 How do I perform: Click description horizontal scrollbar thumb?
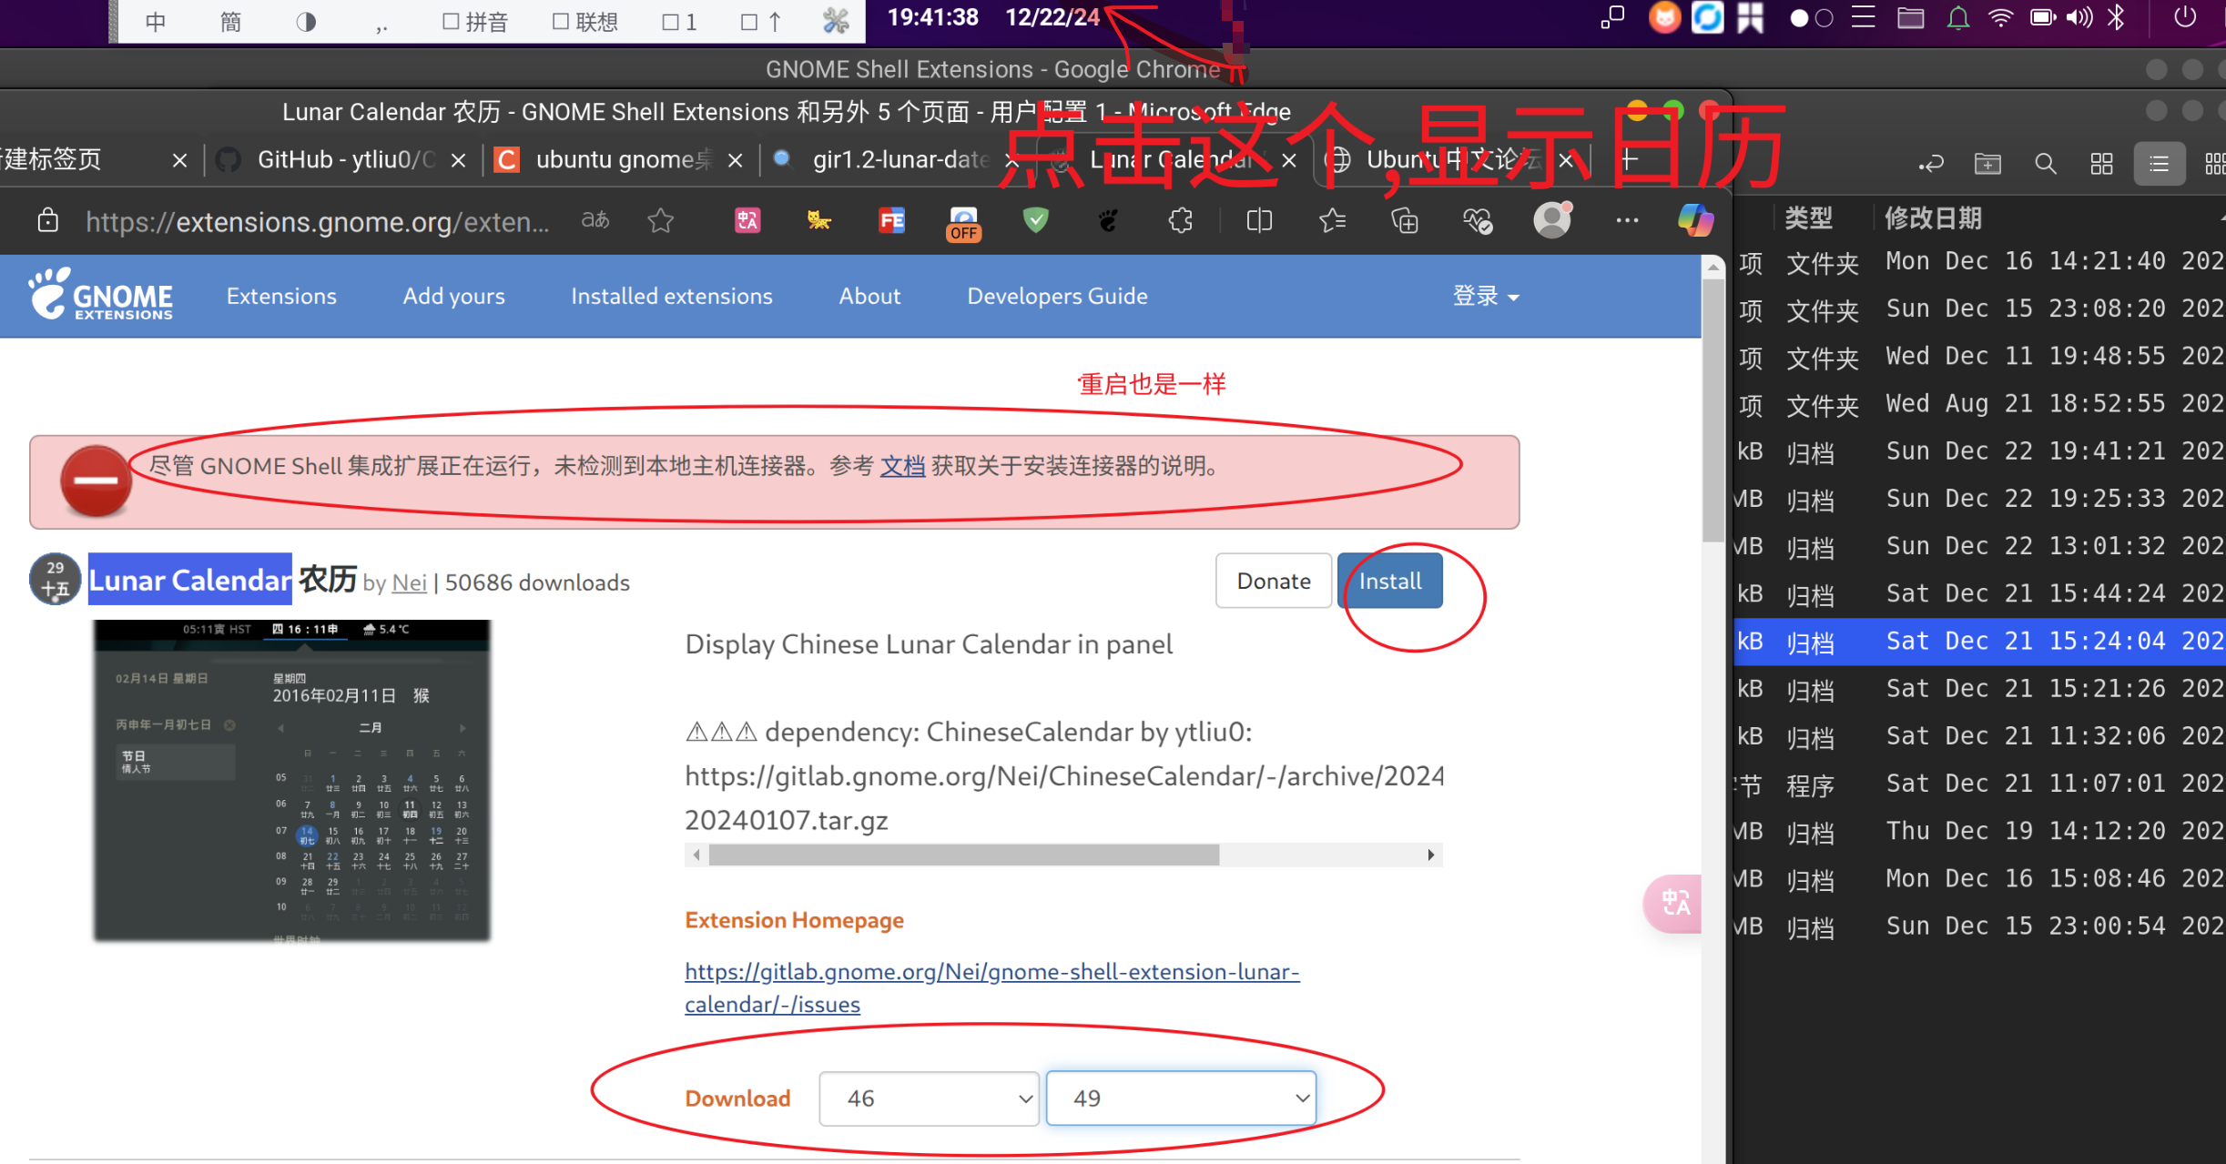click(x=963, y=855)
